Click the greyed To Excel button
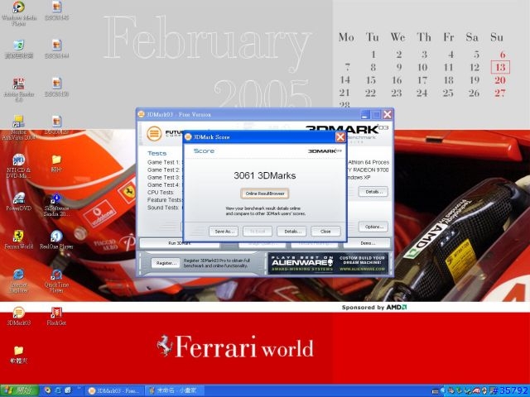This screenshot has height=397, width=530. pos(258,232)
